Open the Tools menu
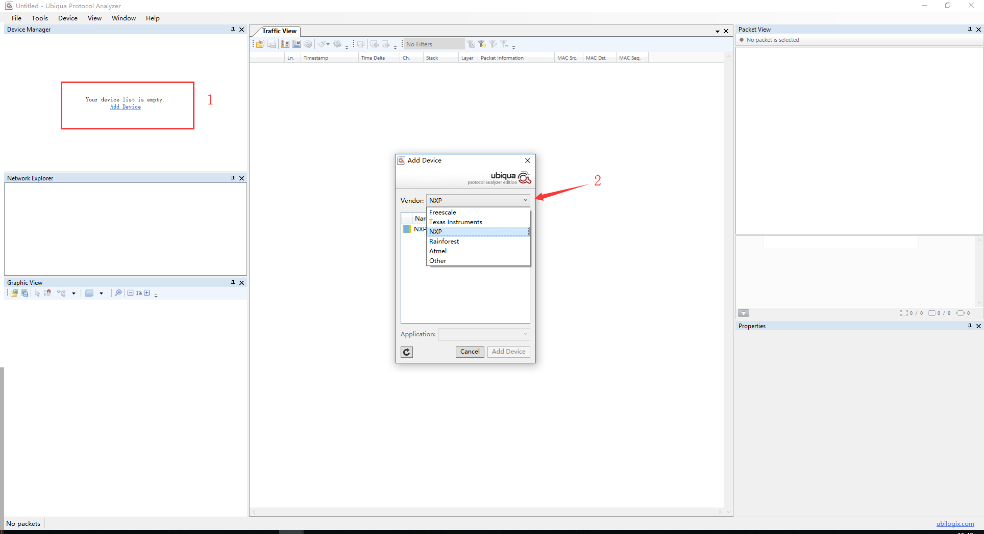The width and height of the screenshot is (984, 534). 40,18
